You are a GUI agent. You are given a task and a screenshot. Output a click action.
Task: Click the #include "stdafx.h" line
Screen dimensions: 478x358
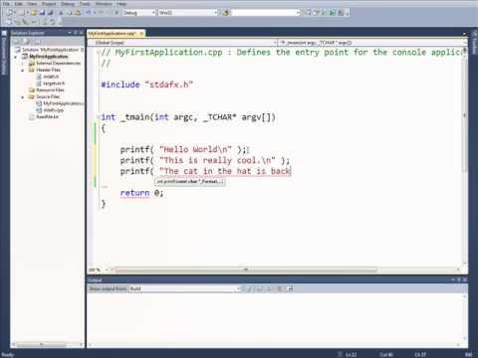147,85
